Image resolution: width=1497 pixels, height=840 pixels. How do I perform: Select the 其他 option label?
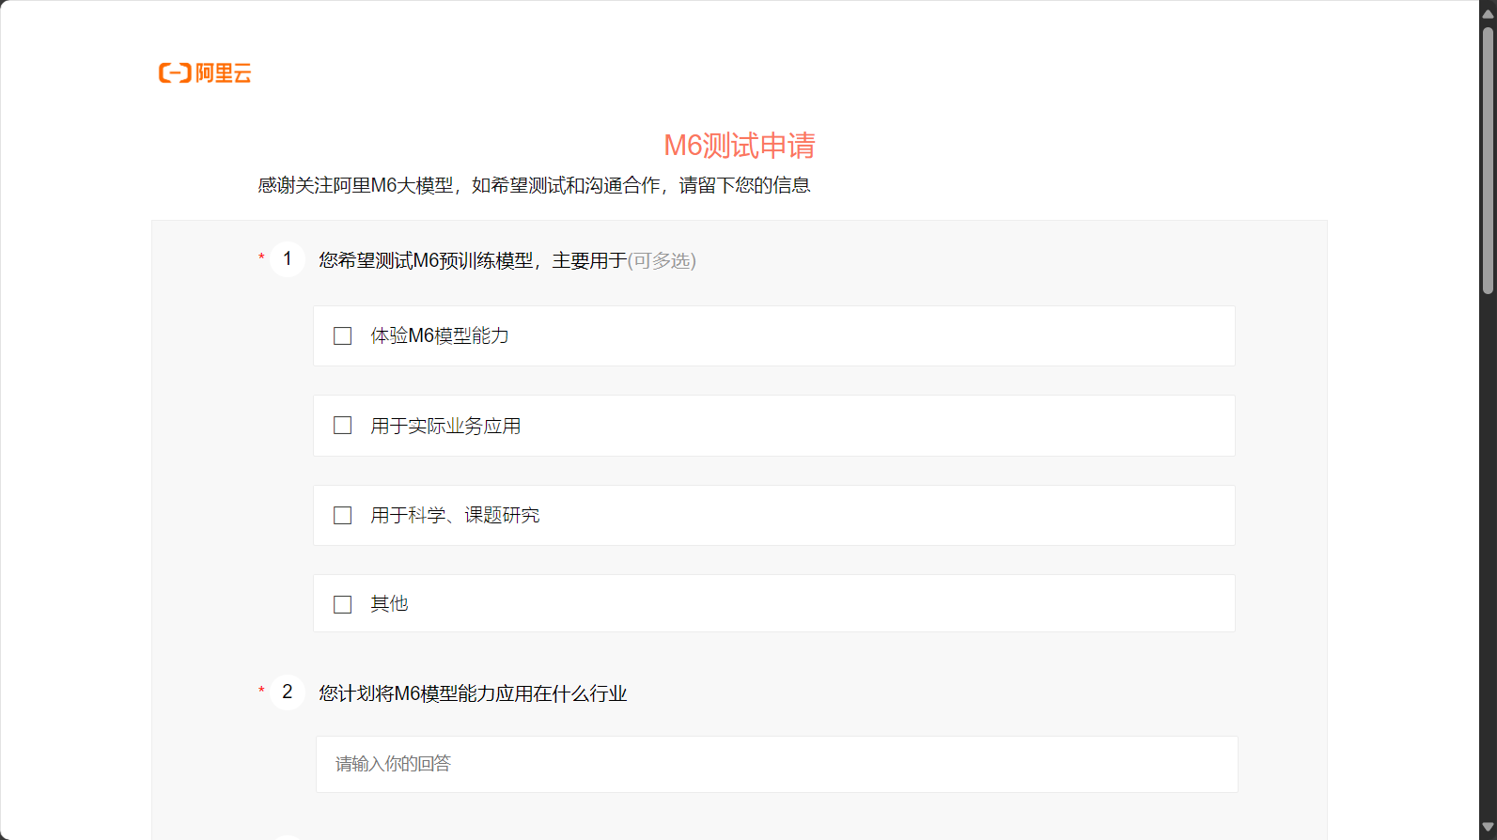pyautogui.click(x=389, y=603)
